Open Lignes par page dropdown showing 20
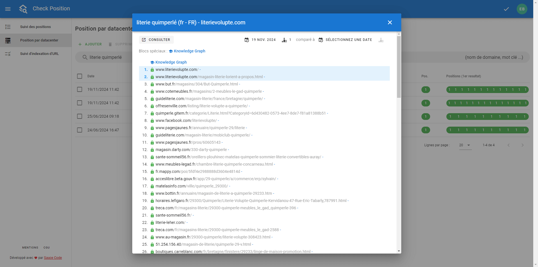 465,145
